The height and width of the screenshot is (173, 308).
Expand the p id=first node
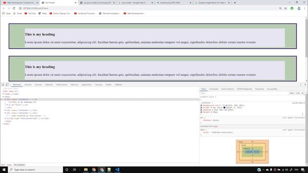pos(7,105)
